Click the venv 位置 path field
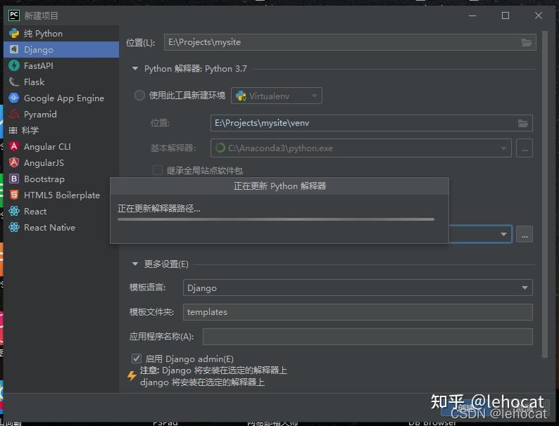Screen dimensions: 559x426 [372, 123]
